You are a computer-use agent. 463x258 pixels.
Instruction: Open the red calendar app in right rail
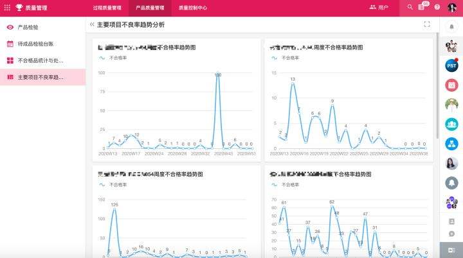click(x=451, y=85)
